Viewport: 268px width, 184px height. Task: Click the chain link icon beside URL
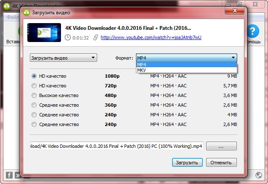pyautogui.click(x=96, y=37)
